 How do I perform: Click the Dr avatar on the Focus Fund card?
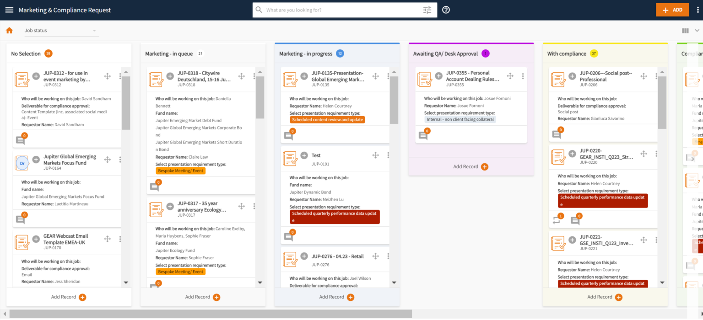21,162
